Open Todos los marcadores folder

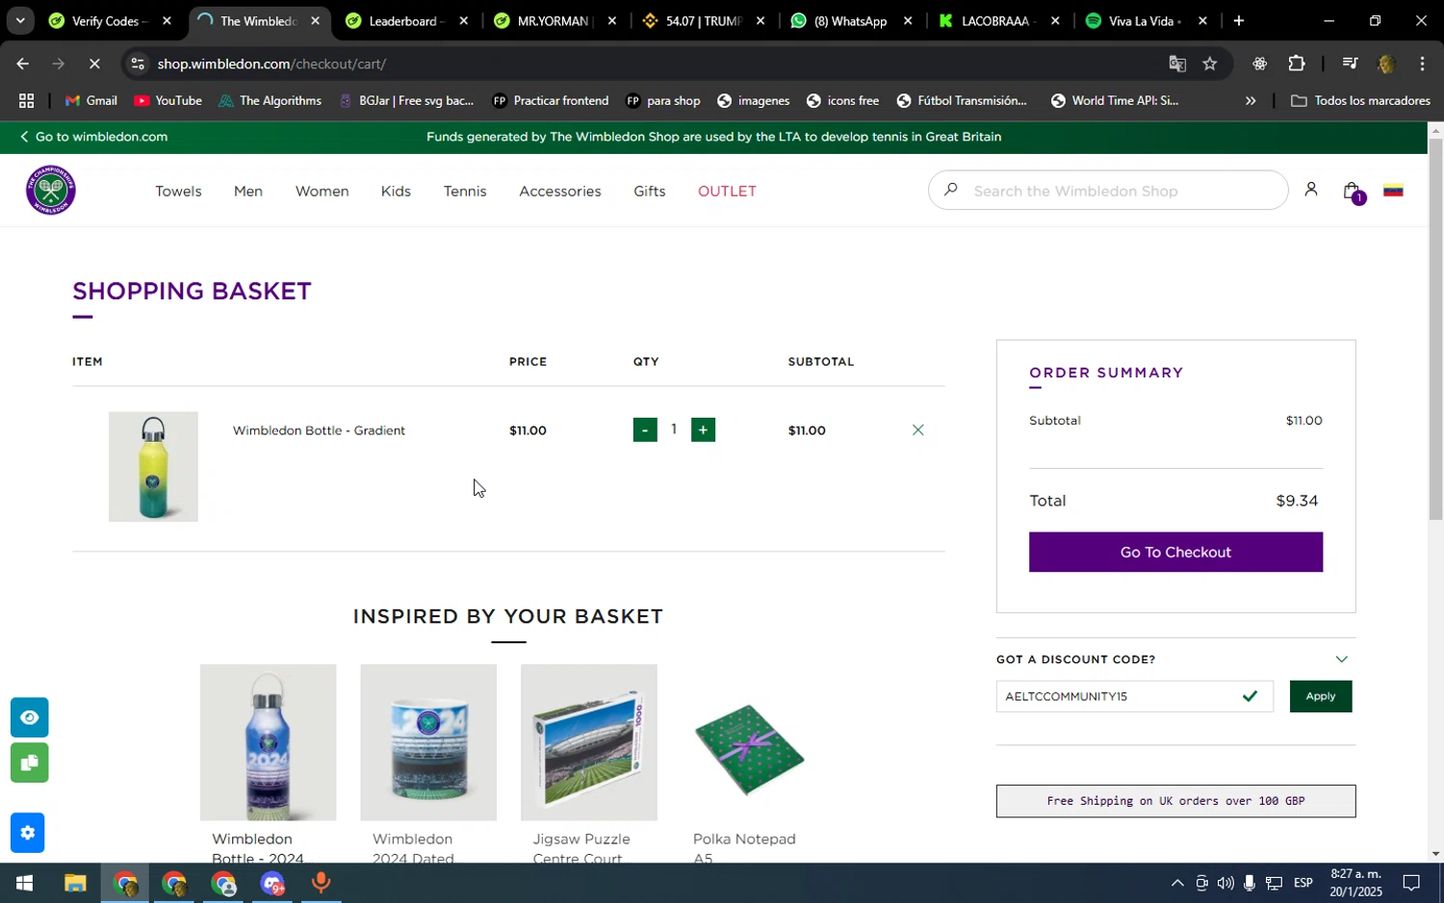tap(1360, 100)
